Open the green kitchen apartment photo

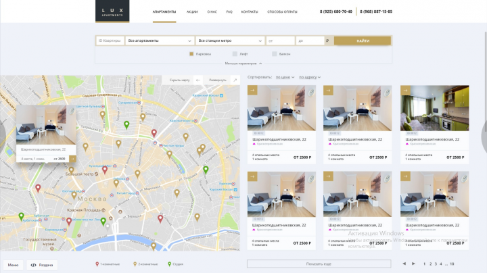point(434,108)
